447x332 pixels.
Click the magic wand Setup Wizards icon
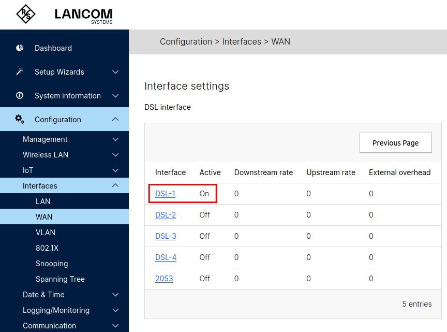pos(20,71)
